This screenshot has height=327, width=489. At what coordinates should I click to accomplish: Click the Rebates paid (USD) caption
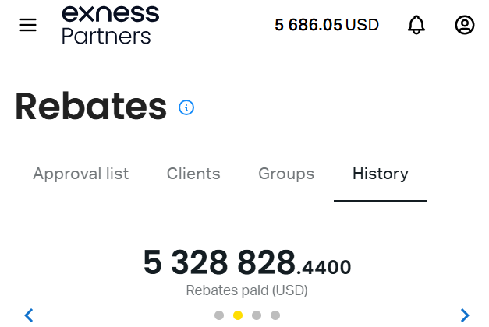click(x=247, y=290)
